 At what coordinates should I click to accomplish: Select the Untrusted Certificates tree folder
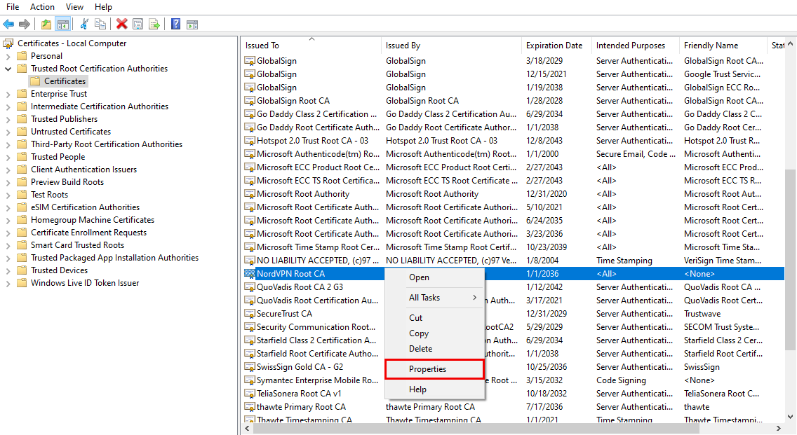pyautogui.click(x=70, y=132)
